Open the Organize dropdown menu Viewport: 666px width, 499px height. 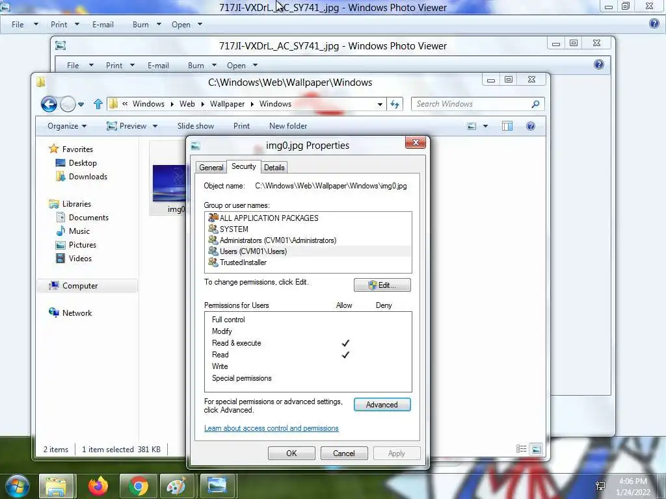tap(67, 126)
